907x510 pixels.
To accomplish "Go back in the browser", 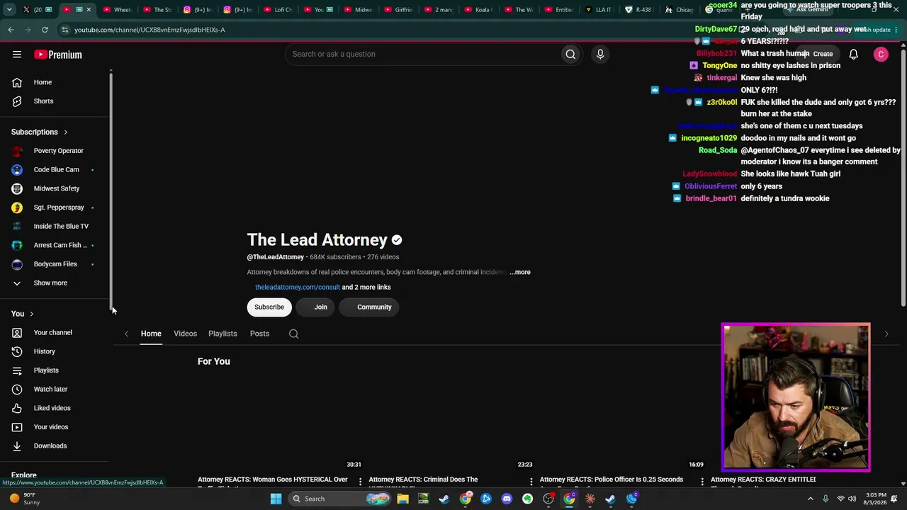I will coord(11,30).
